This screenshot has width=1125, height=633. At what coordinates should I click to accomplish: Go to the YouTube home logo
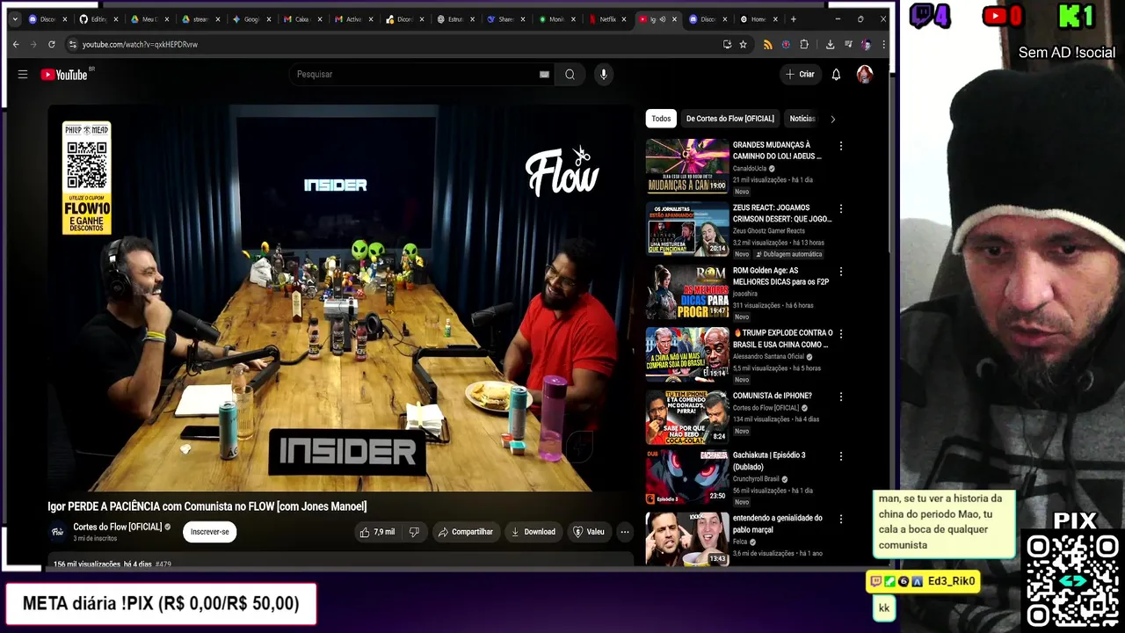point(66,75)
